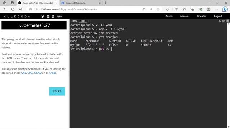Screen dimensions: 230x129
Task: Click the zoom magnifier icon in address bar
Action: [x=151, y=9]
